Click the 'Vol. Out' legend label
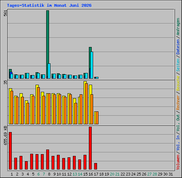The height and width of the screenshot is (178, 182). [x=178, y=123]
